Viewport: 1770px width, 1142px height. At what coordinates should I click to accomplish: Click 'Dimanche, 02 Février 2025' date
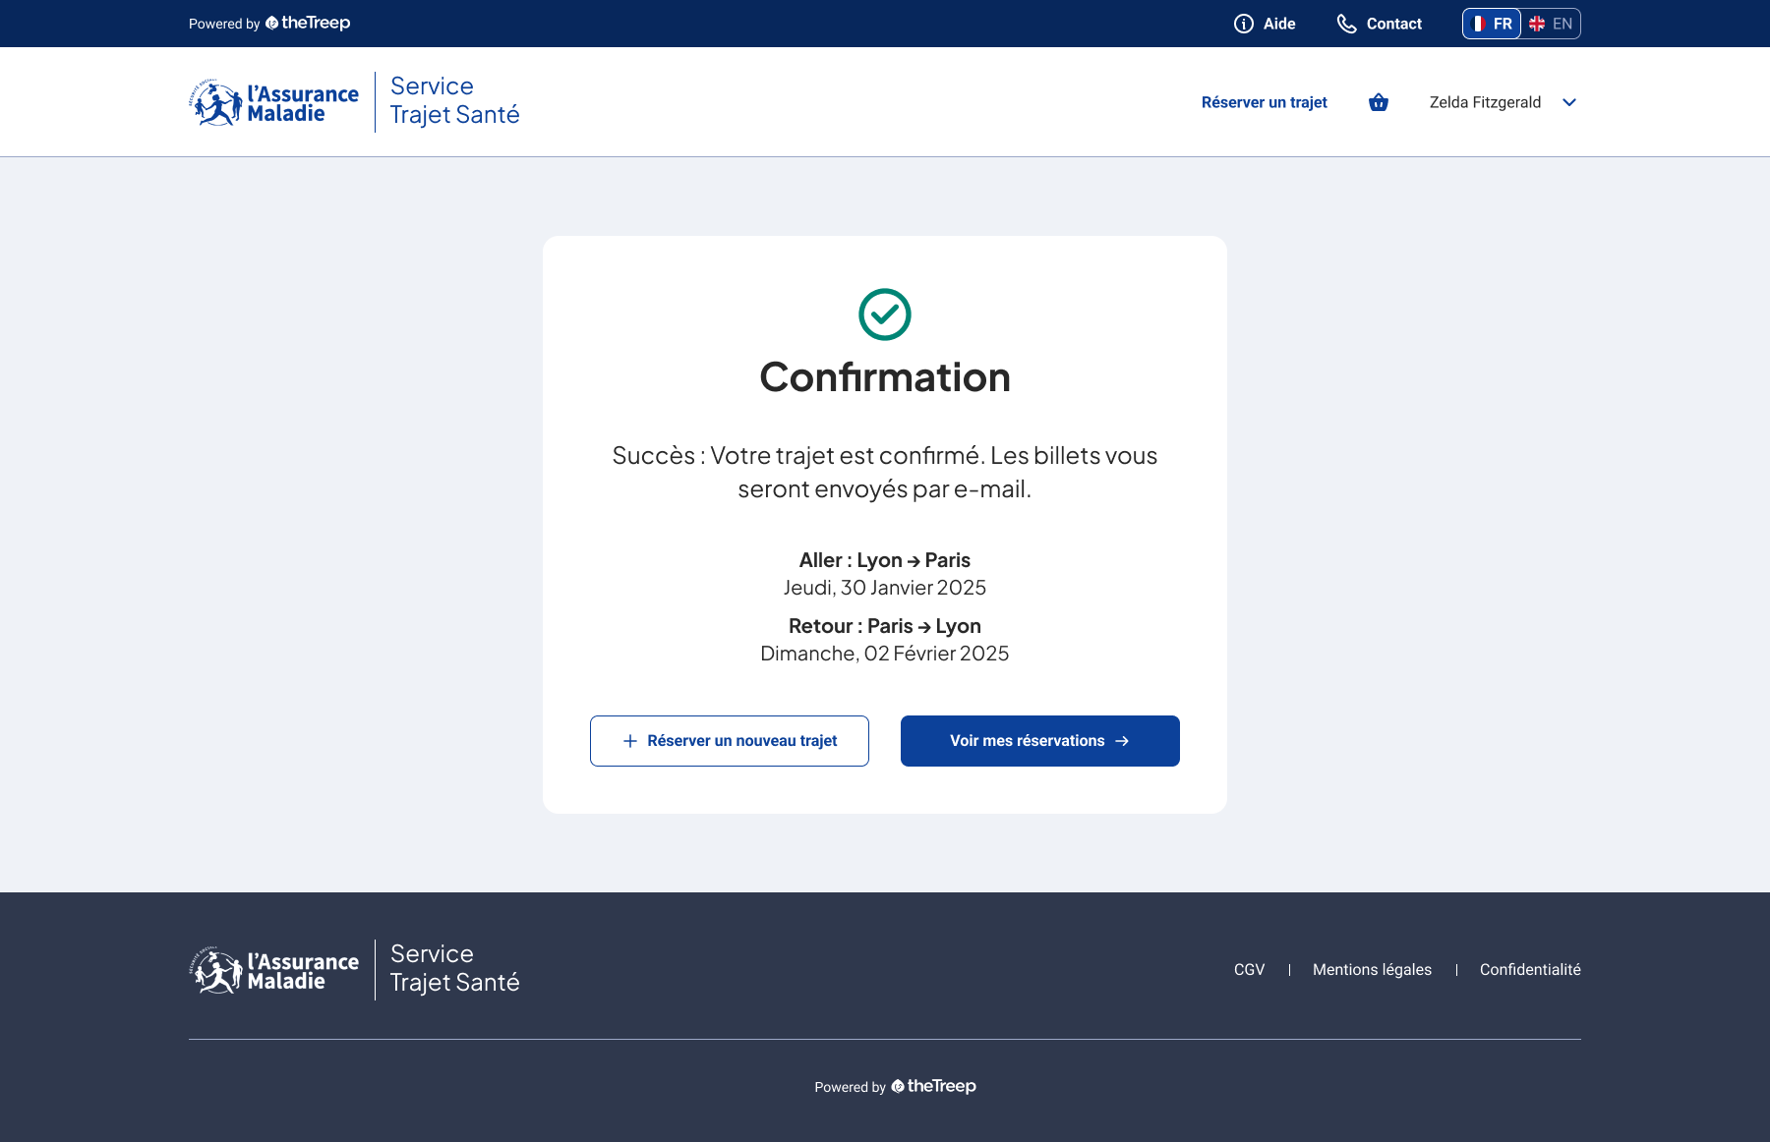[x=885, y=654]
